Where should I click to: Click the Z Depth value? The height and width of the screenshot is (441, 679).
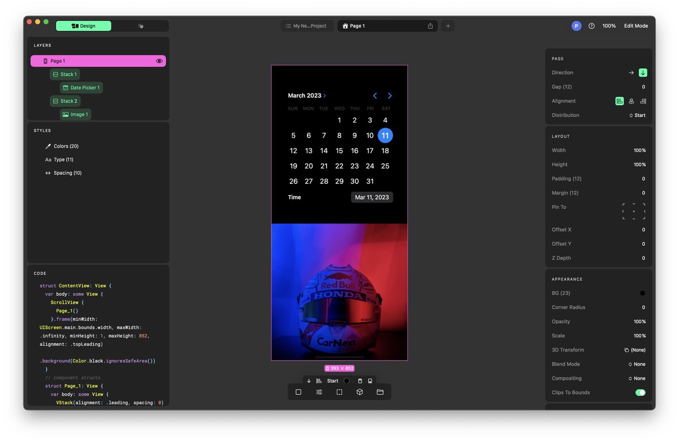click(x=643, y=258)
